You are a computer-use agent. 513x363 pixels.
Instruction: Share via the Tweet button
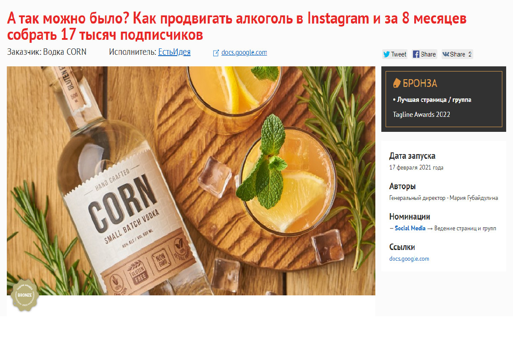tap(395, 54)
